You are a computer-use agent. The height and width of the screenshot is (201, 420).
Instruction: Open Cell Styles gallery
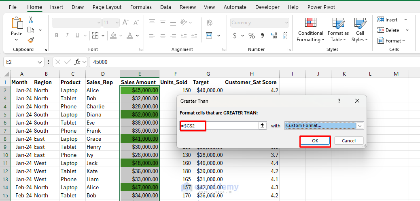tap(360, 30)
